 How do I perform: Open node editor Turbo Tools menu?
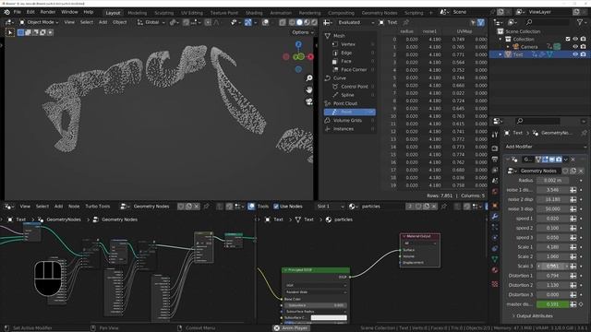click(97, 207)
